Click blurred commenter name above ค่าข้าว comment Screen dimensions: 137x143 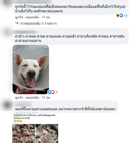click(24, 32)
